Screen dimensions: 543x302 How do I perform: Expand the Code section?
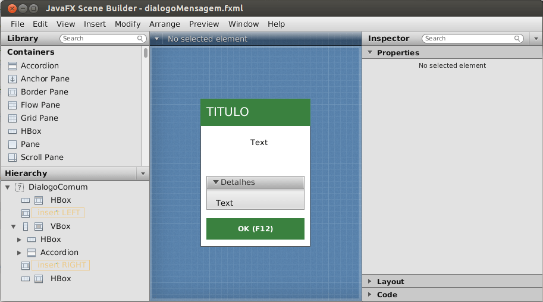pos(370,294)
